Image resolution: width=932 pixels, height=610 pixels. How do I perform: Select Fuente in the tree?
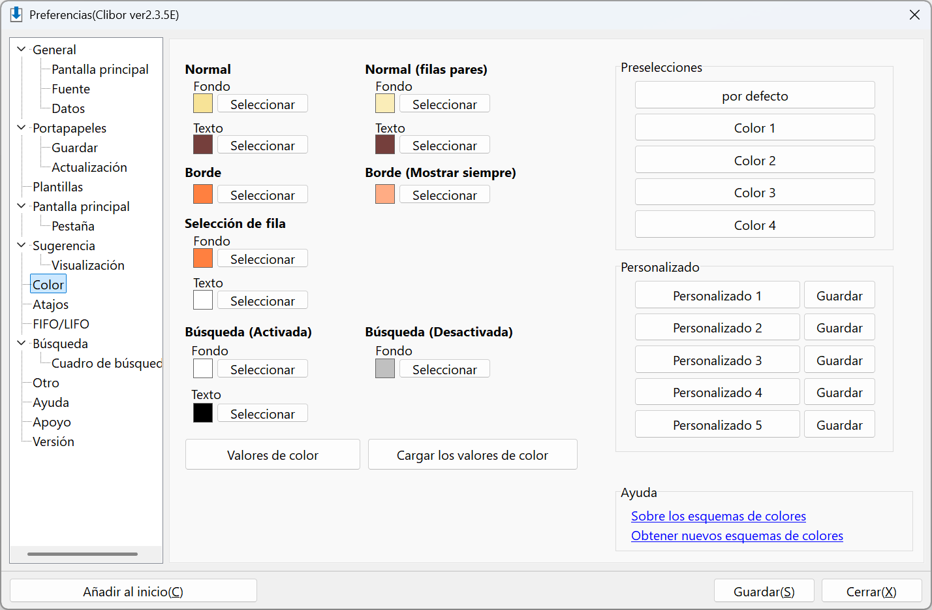pos(70,89)
